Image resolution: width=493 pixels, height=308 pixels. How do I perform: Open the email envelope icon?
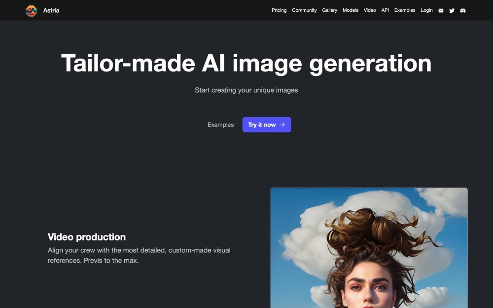[x=441, y=10]
